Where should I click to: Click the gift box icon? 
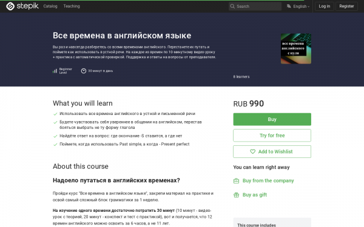[x=236, y=195]
